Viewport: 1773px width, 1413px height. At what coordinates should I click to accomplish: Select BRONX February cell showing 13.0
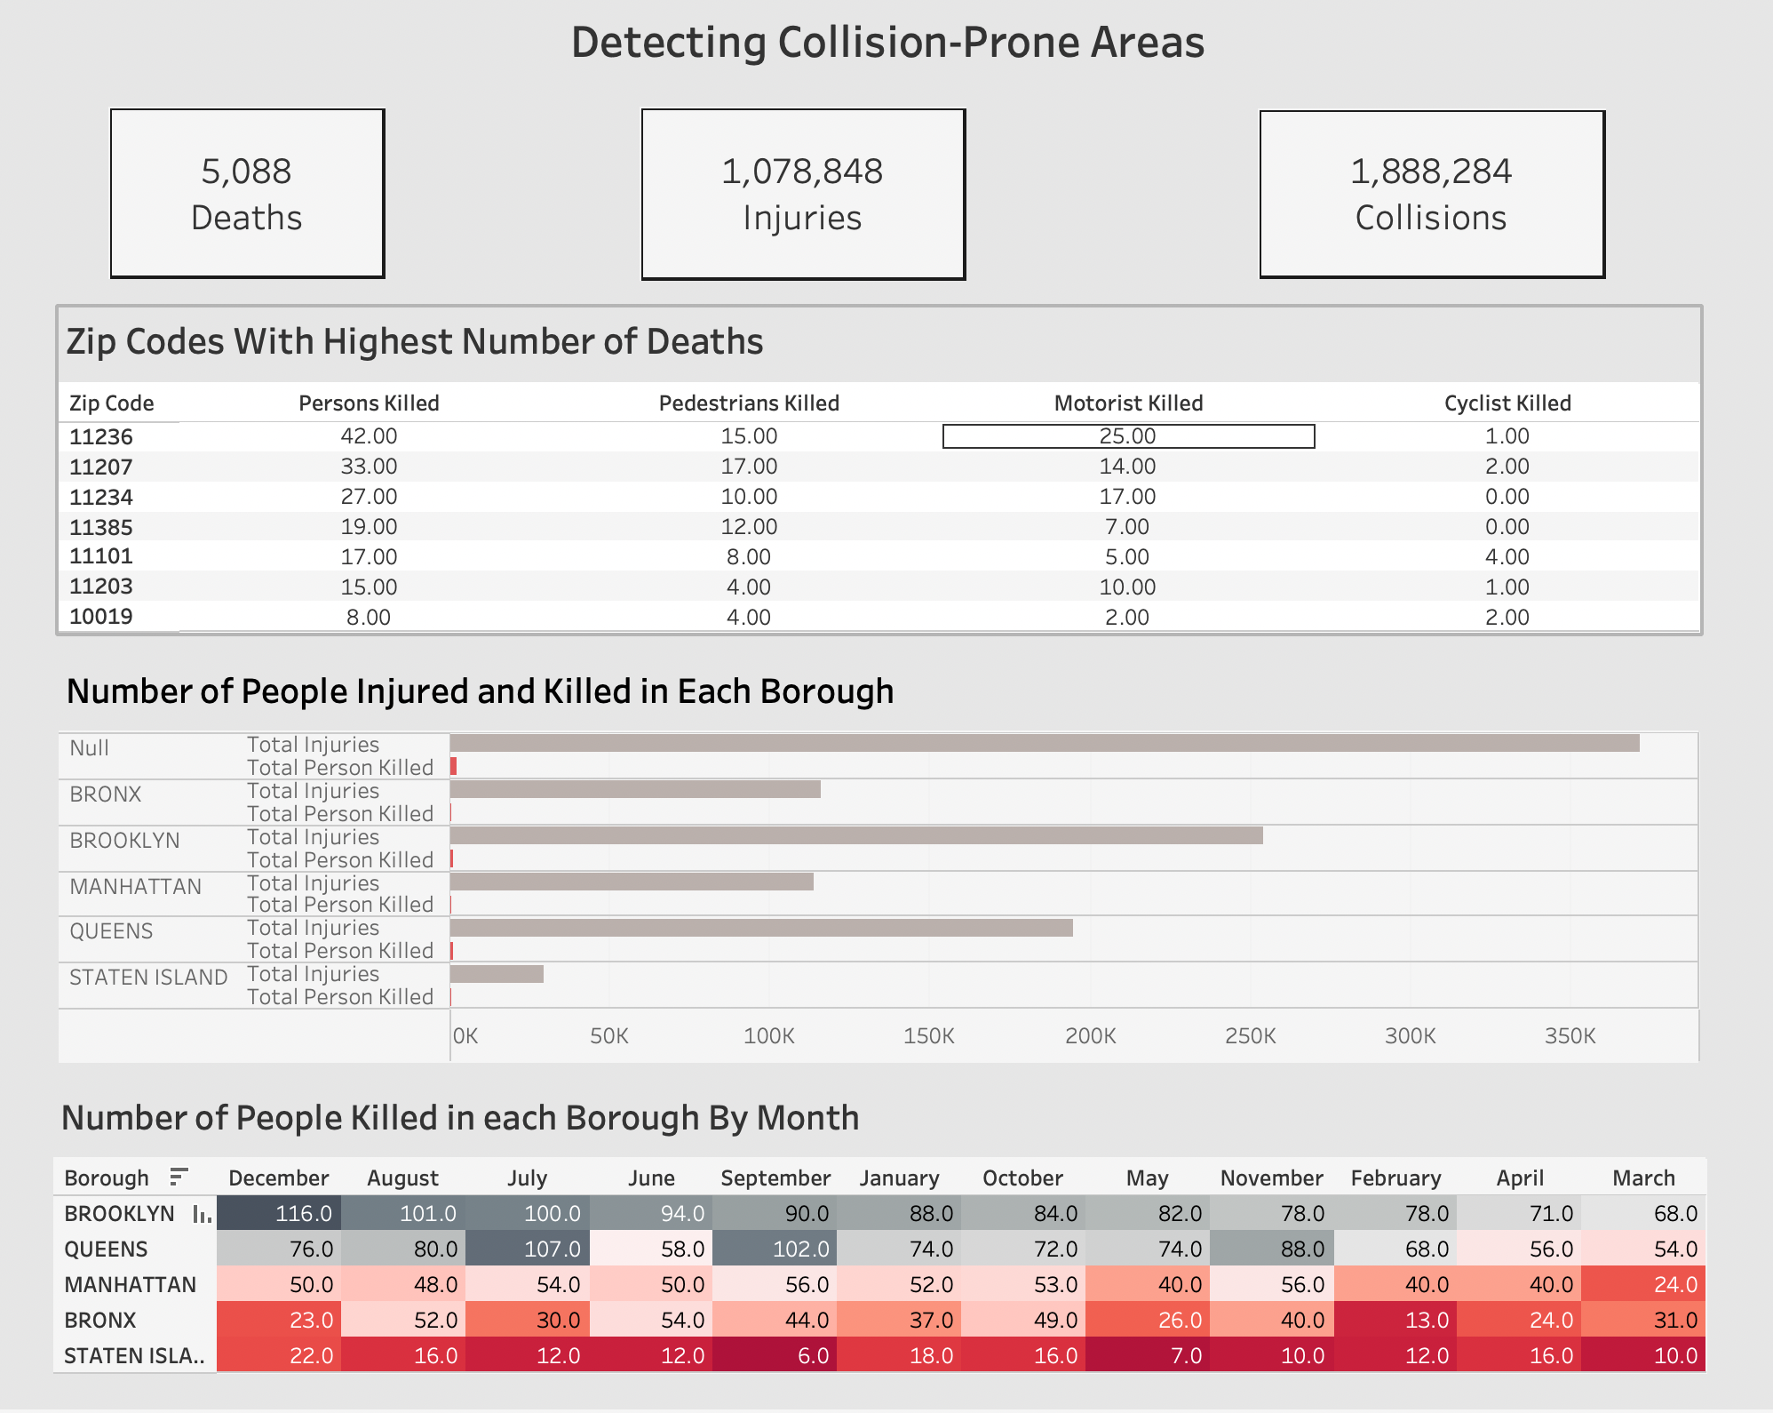coord(1396,1320)
